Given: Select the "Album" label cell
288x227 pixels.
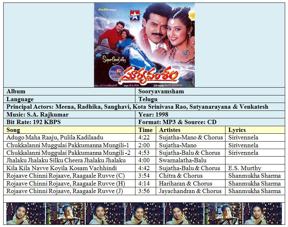Looking at the screenshot, I should click(x=69, y=92).
